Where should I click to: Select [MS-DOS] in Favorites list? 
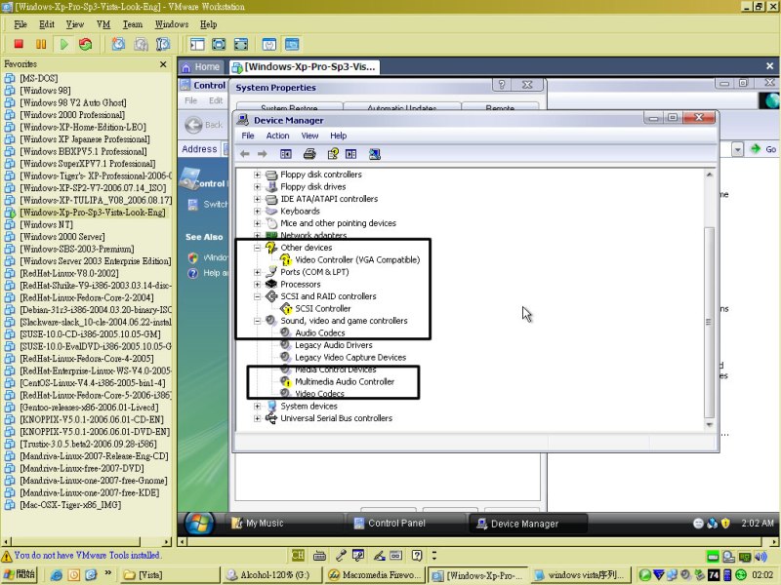[39, 79]
